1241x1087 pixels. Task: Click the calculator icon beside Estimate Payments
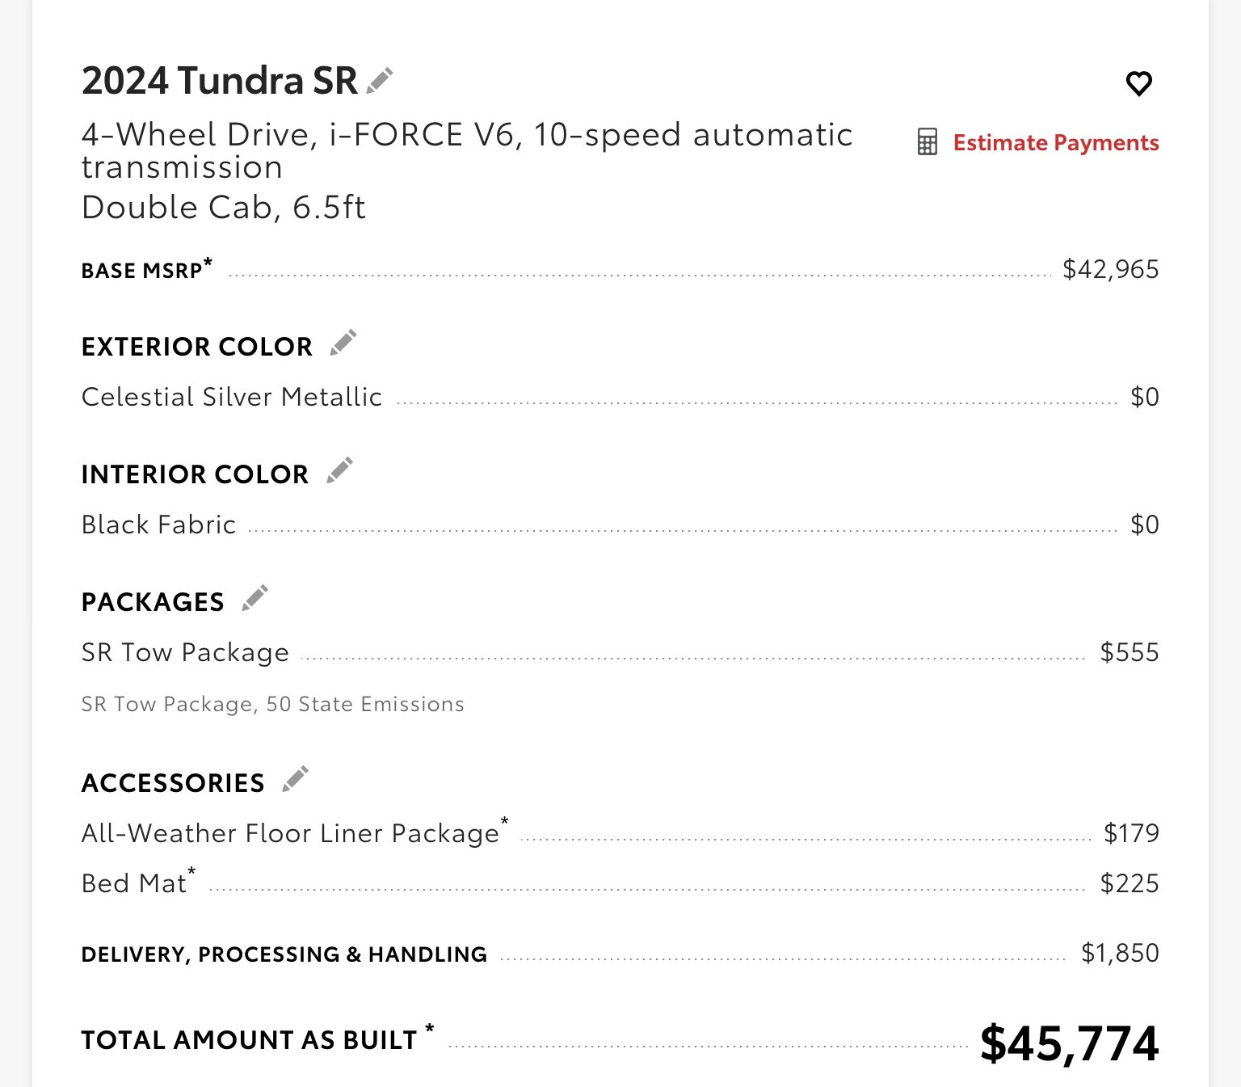pyautogui.click(x=928, y=142)
